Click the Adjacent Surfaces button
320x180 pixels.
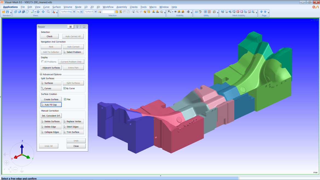click(x=51, y=68)
